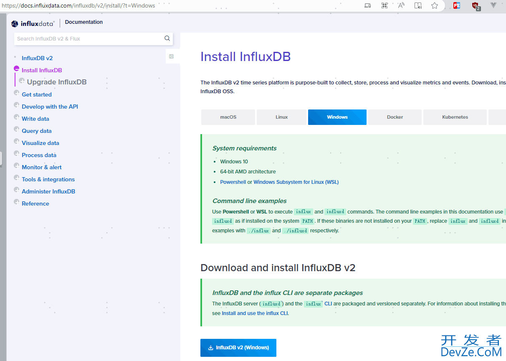Click the send-to-devices icon in address bar
Viewport: 506px width, 361px height.
click(367, 5)
